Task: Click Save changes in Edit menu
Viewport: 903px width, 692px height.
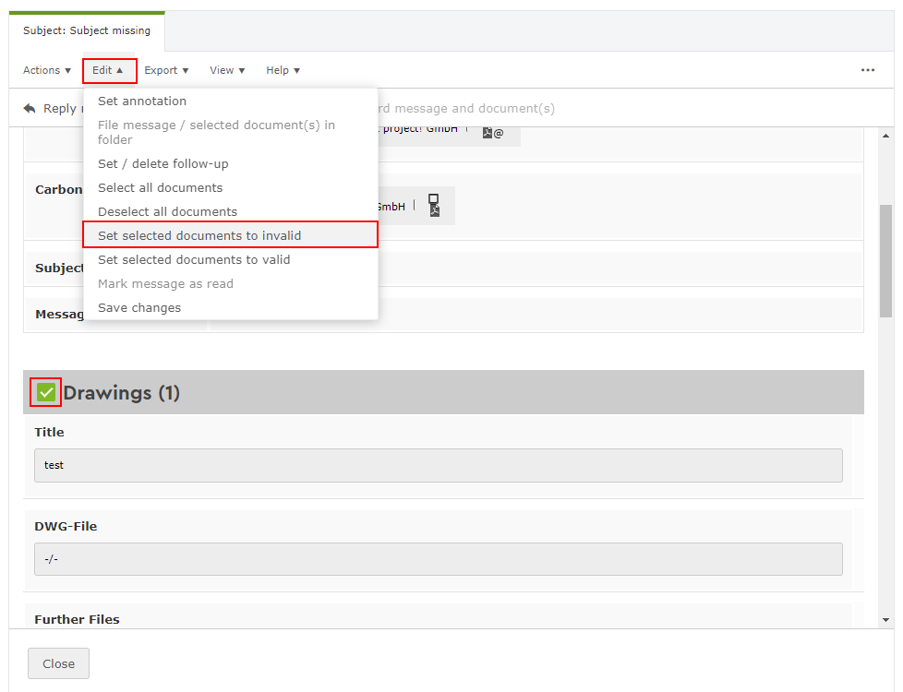Action: coord(139,307)
